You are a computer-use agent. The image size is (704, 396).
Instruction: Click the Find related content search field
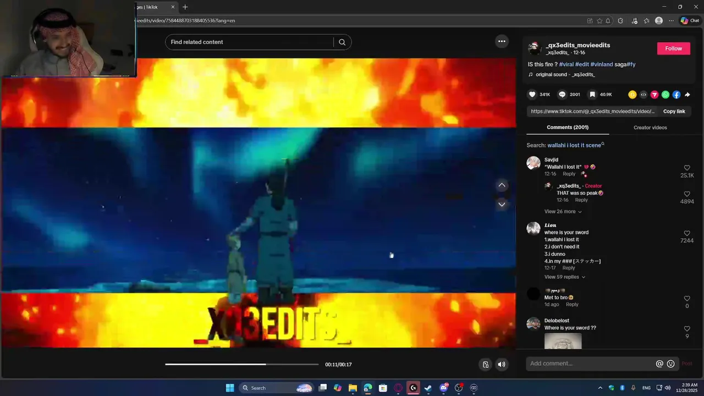(x=249, y=42)
